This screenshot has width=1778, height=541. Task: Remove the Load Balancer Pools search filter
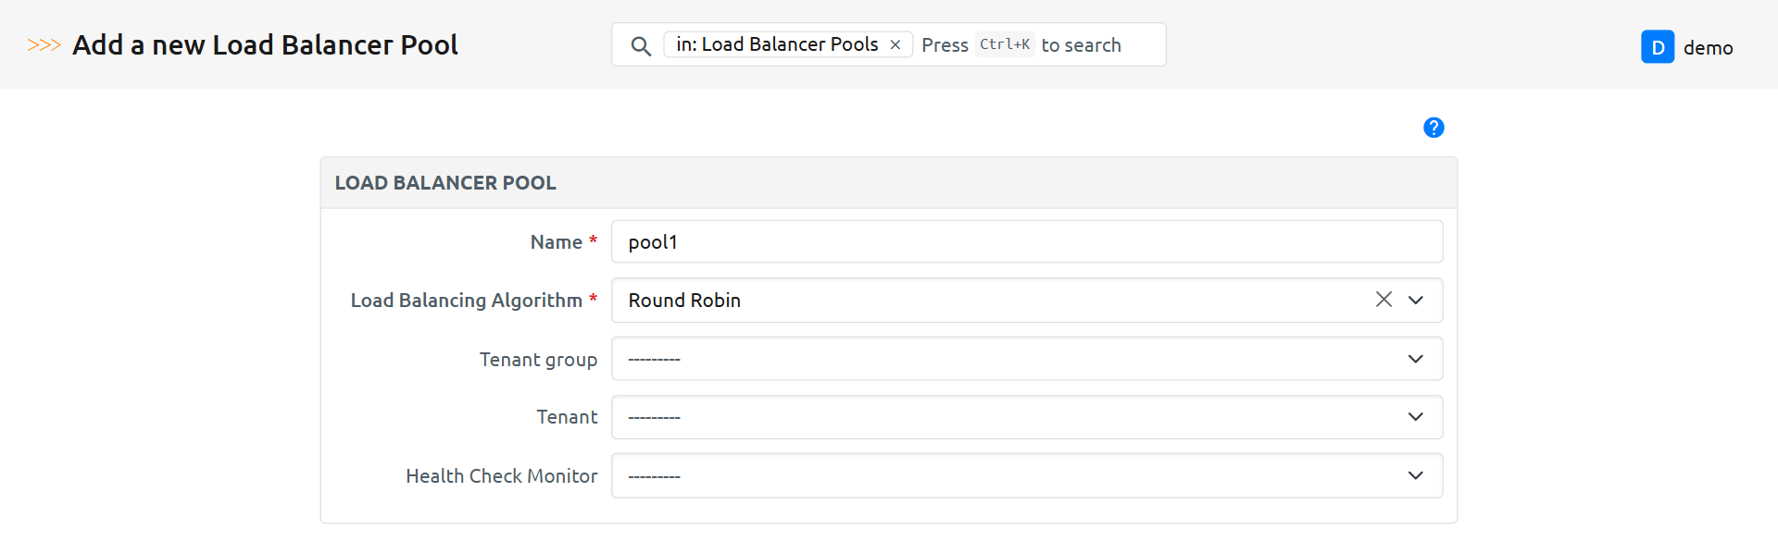(895, 44)
